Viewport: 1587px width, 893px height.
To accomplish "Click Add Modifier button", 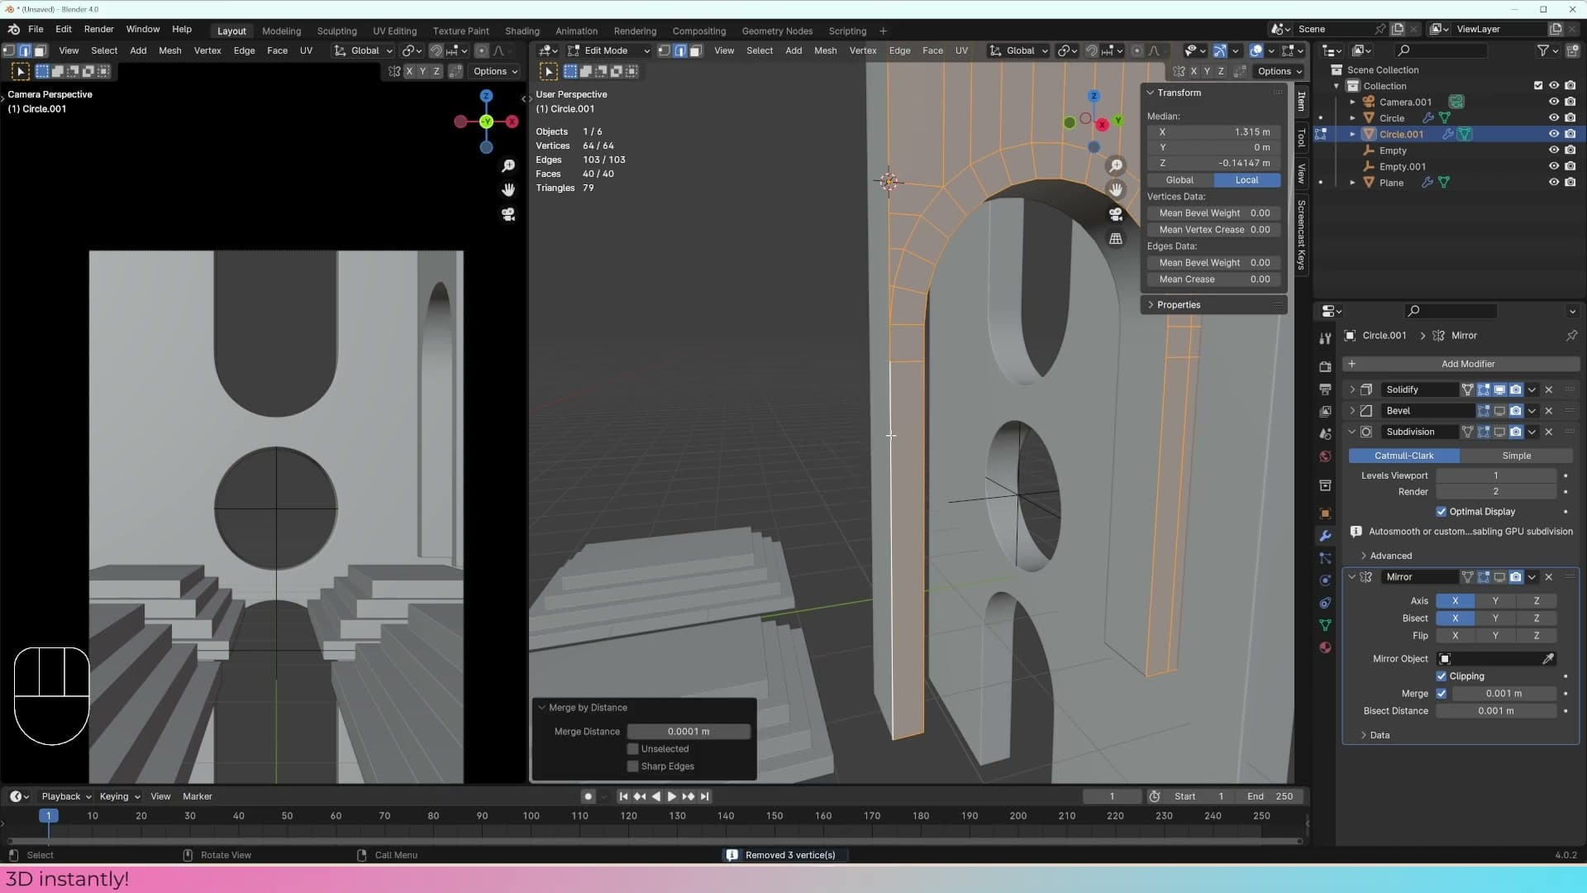I will tap(1461, 364).
